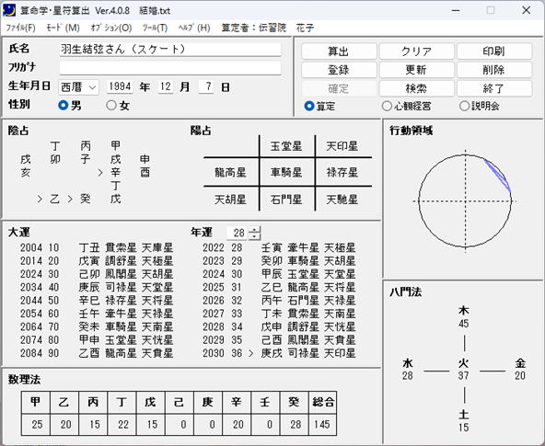
Task: Click the birth year field showing 1994
Action: pyautogui.click(x=120, y=86)
